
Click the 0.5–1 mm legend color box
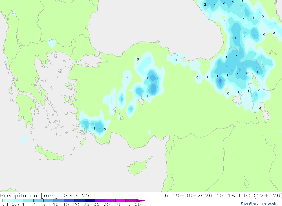[18, 200]
